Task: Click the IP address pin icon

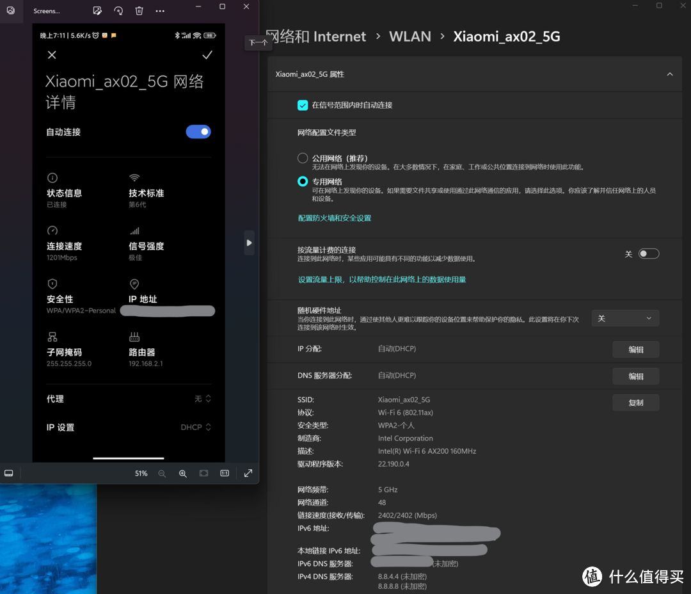Action: [x=134, y=284]
